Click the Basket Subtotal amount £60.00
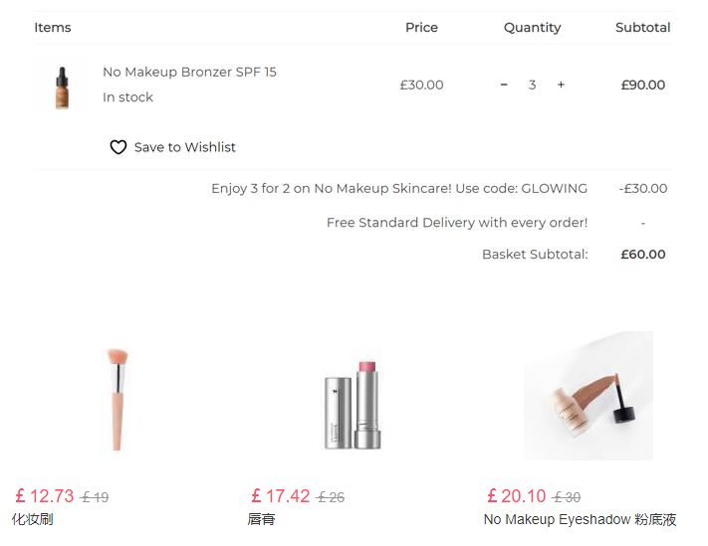 642,255
